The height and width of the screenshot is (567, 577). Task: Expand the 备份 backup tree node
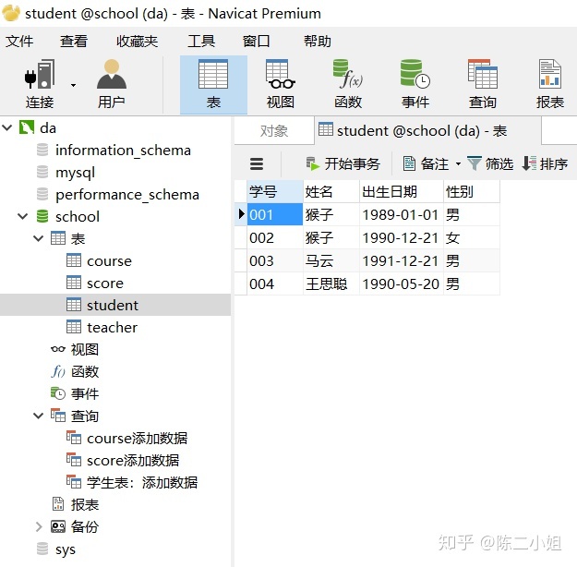38,526
